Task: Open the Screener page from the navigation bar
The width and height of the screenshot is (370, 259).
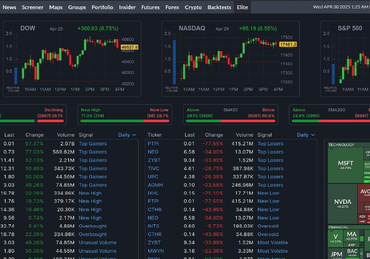Action: [33, 7]
